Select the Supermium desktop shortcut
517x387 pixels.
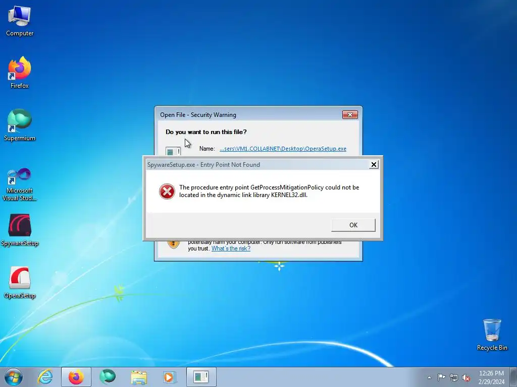tap(20, 125)
